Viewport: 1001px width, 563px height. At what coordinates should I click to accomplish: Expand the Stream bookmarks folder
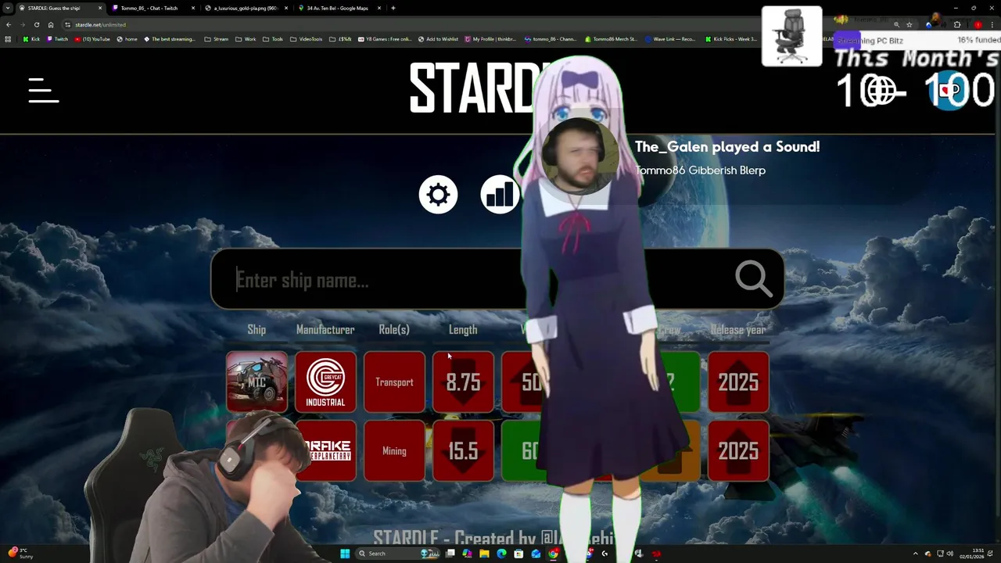pyautogui.click(x=217, y=39)
